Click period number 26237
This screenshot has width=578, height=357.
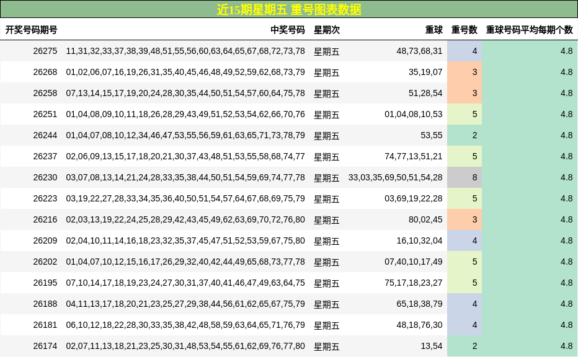click(45, 156)
